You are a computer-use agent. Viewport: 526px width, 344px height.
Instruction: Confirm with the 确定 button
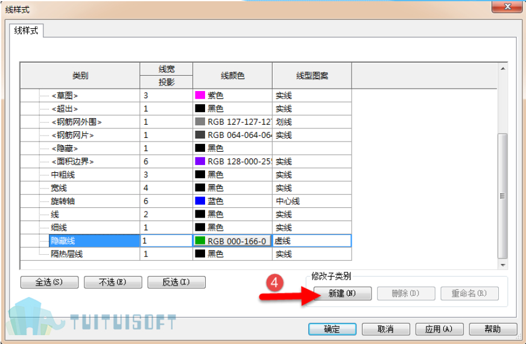click(332, 329)
